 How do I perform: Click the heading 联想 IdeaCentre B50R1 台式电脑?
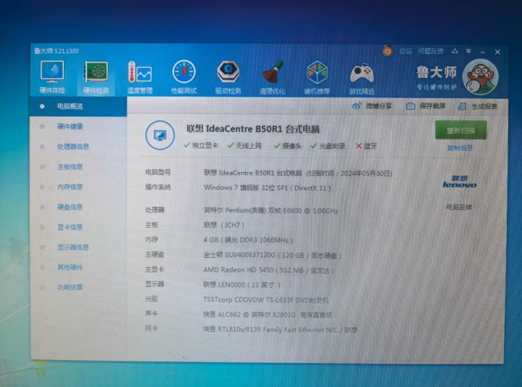click(253, 129)
